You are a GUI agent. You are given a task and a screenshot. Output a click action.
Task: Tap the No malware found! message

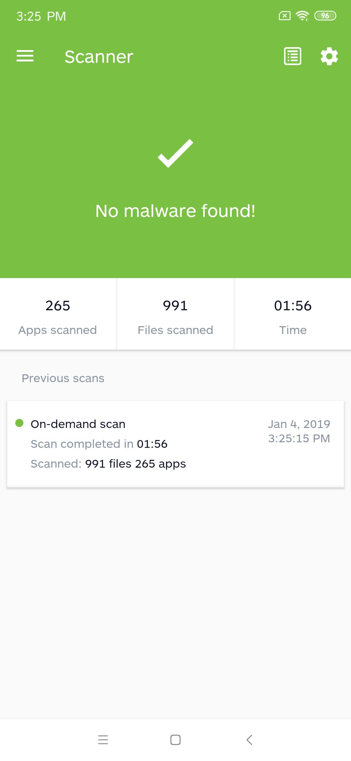(175, 211)
